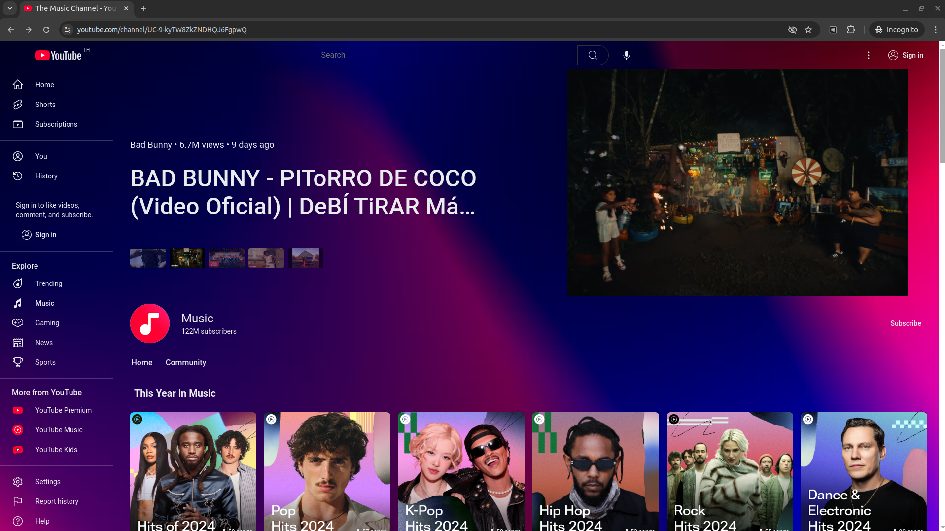The image size is (945, 531).
Task: Open the hamburger guide menu
Action: 18,55
